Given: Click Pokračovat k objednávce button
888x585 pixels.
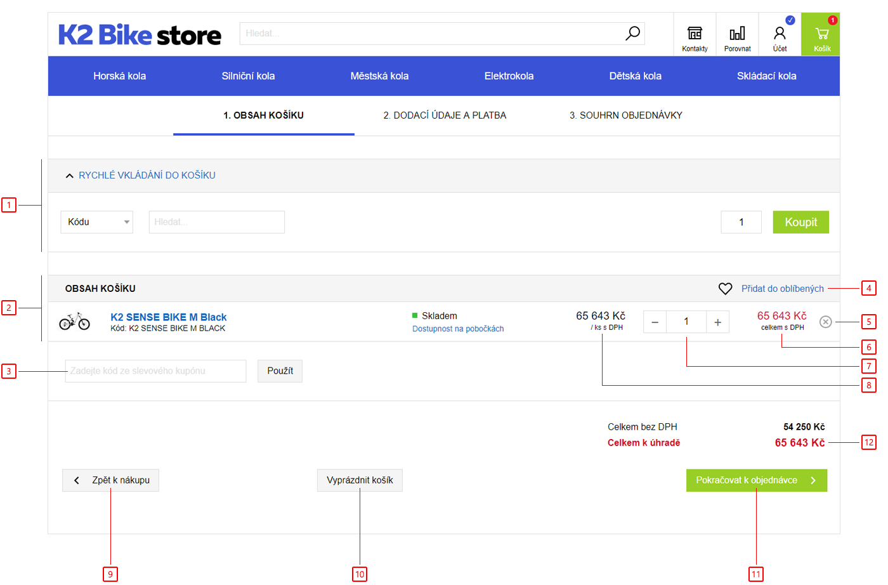Looking at the screenshot, I should pos(756,480).
